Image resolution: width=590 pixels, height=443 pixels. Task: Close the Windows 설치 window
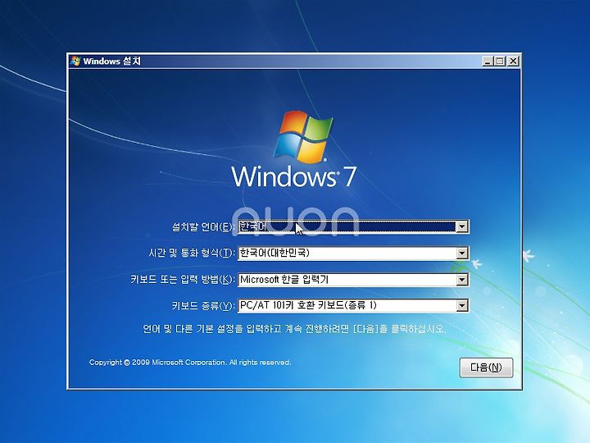click(x=513, y=61)
